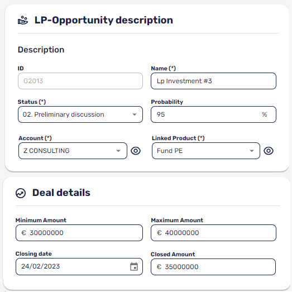Click the euro symbol in Maximum Amount
The image size is (292, 292).
[159, 233]
